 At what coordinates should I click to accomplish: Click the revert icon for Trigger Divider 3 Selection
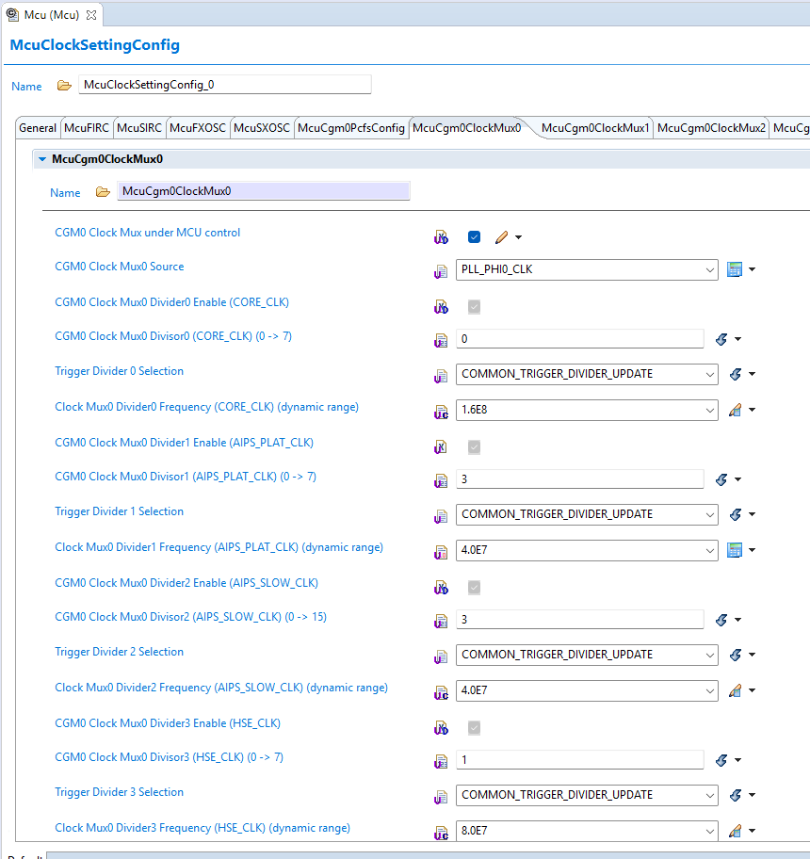tap(736, 795)
